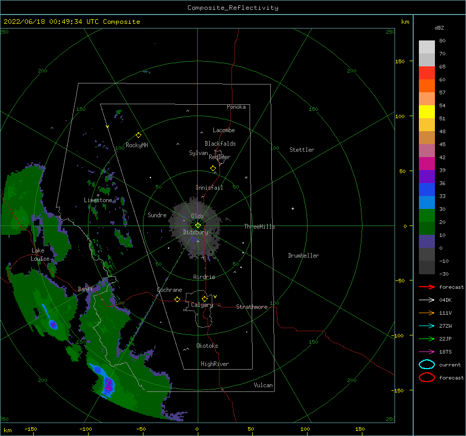The height and width of the screenshot is (436, 466).
Task: Click the Composite_Reflectivity title
Action: click(x=233, y=8)
